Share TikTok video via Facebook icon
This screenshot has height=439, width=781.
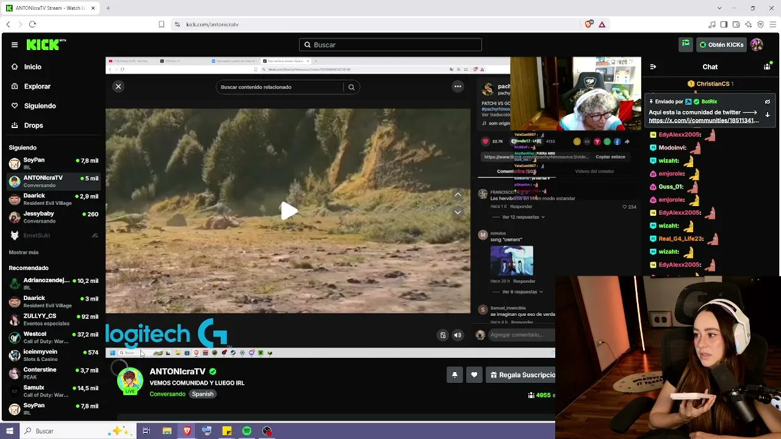pos(617,141)
